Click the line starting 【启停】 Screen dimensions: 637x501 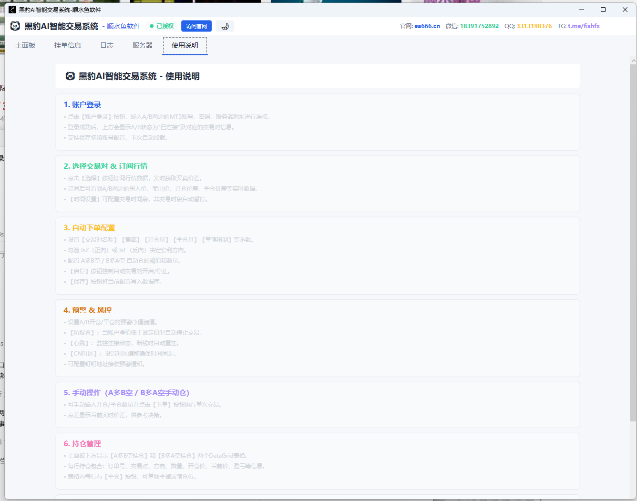(117, 271)
